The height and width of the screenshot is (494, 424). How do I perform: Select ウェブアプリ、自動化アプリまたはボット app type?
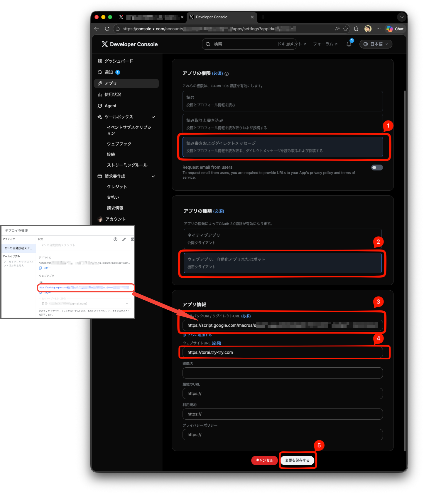pos(283,263)
